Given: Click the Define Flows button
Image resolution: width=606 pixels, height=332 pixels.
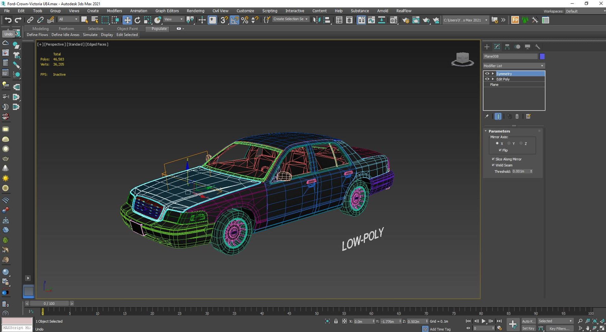Looking at the screenshot, I should click(37, 35).
